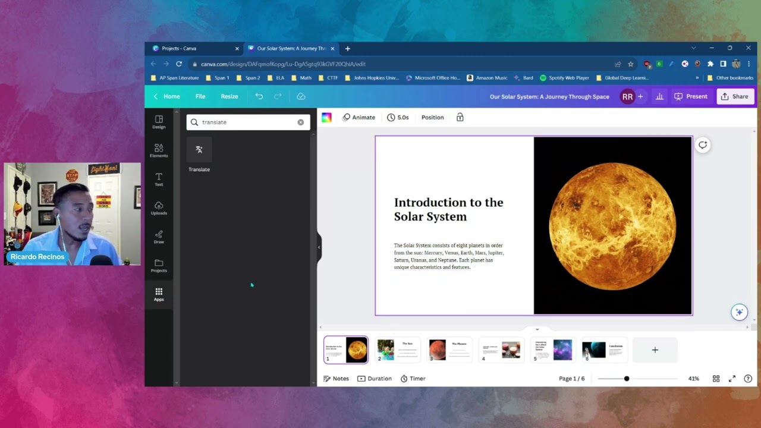Adjust the zoom slider handle
Viewport: 761px width, 428px height.
[x=627, y=379]
